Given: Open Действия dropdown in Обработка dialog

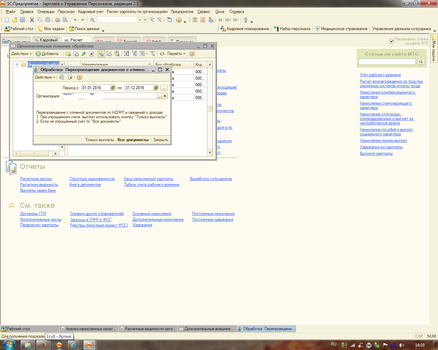Looking at the screenshot, I should pos(45,77).
